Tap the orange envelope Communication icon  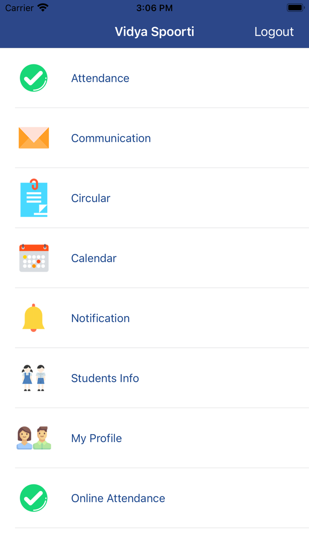(x=34, y=138)
